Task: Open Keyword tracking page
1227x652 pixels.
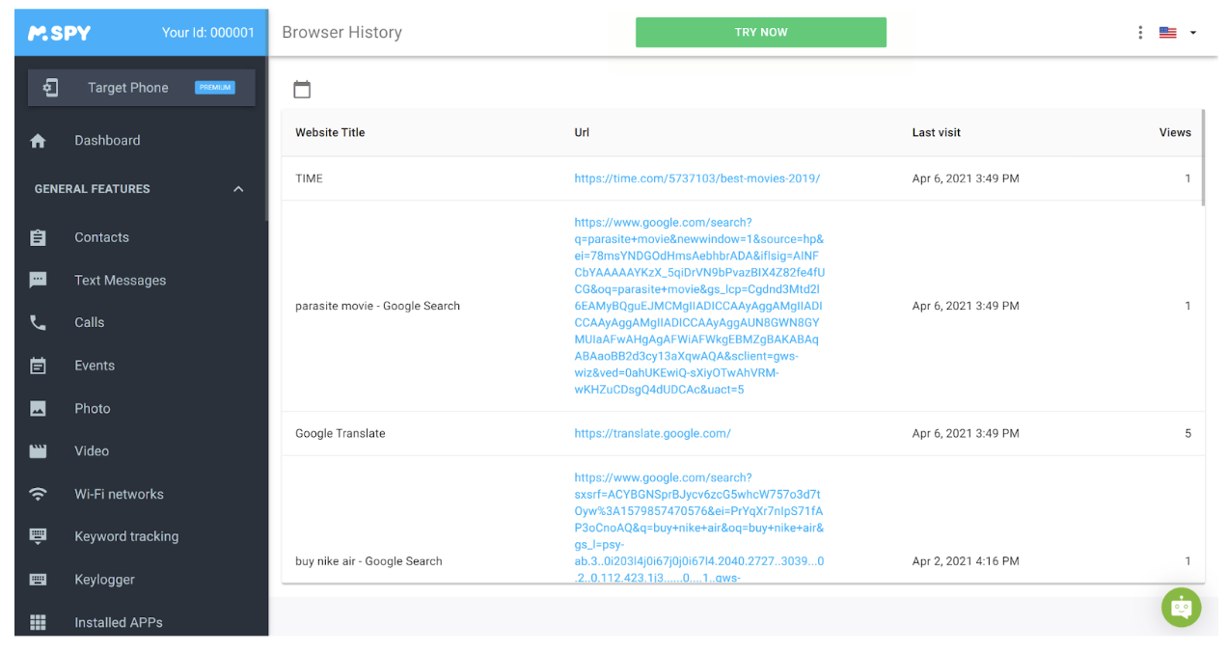Action: coord(126,536)
